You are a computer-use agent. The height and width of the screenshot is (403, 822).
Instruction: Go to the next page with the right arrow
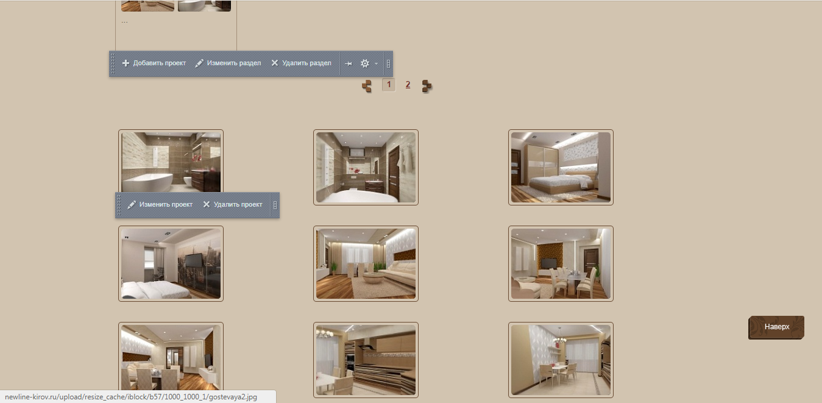coord(427,86)
